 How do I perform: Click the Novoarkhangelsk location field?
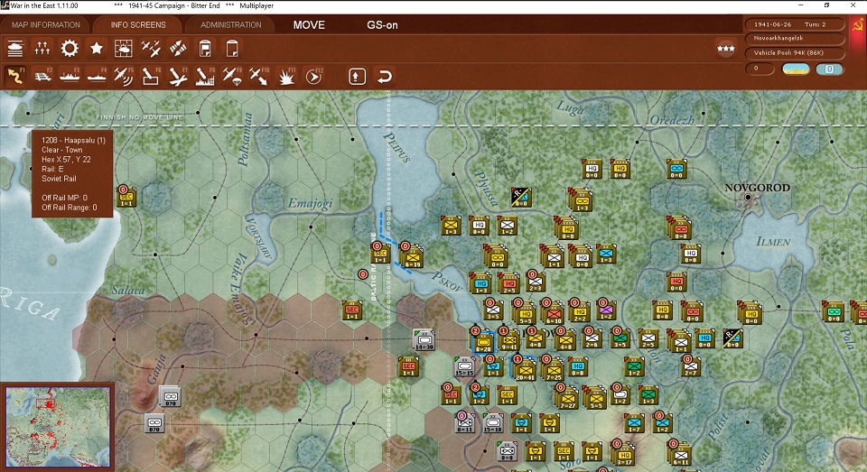click(795, 38)
